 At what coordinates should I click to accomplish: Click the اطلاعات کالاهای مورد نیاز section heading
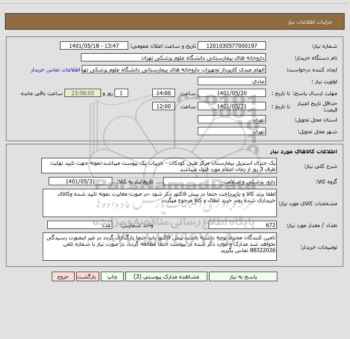pyautogui.click(x=304, y=151)
